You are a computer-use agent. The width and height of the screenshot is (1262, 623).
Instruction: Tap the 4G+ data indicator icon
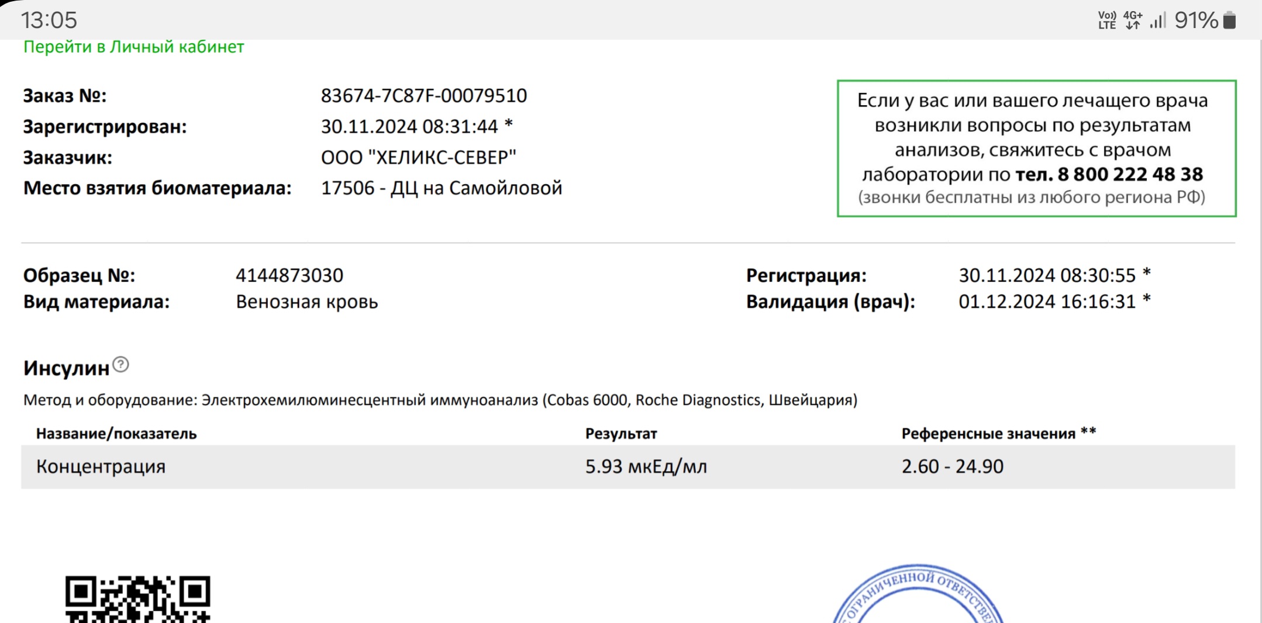pyautogui.click(x=1133, y=20)
